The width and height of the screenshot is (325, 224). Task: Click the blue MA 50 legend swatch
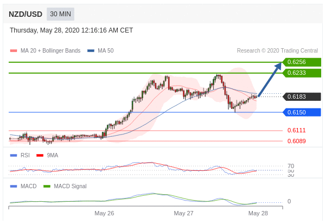click(91, 51)
